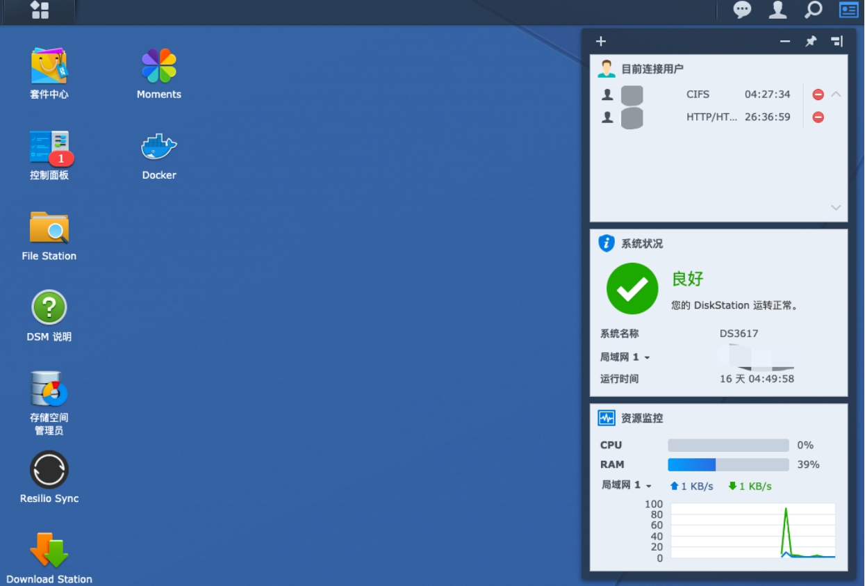Click widget panel dock-side icon
Viewport: 865px width, 586px height.
coord(837,41)
